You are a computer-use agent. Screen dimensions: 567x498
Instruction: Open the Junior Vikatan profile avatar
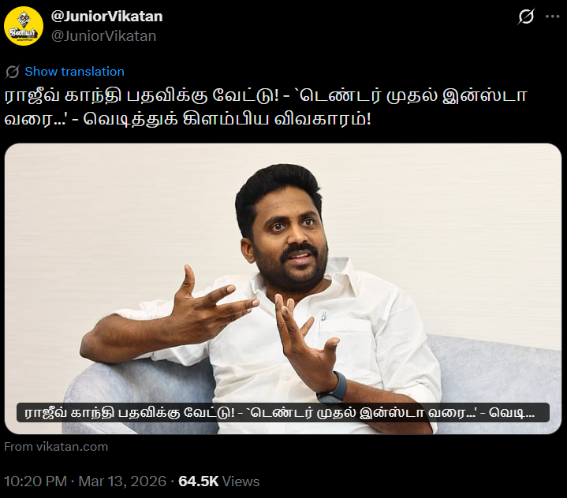point(24,26)
